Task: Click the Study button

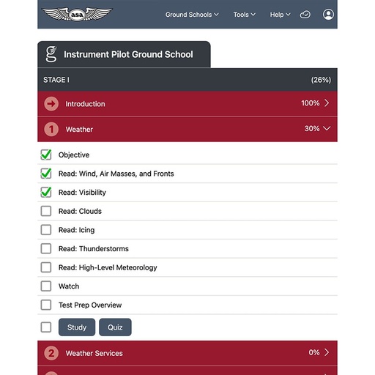Action: (x=77, y=327)
